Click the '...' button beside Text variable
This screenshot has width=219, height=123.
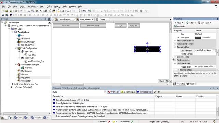pyautogui.click(x=214, y=50)
